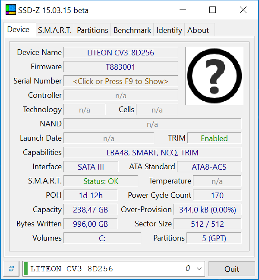
Task: Click the Controller n/a field
Action: pos(121,95)
